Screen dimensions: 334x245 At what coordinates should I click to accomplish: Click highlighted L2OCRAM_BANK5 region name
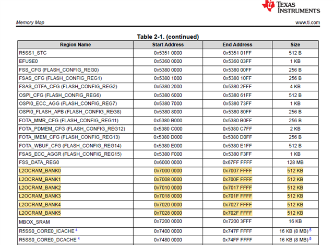point(40,213)
